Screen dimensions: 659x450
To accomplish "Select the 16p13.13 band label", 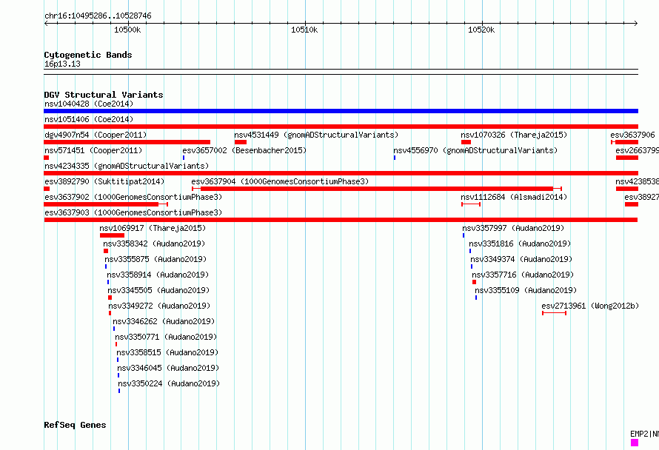I will pos(62,64).
